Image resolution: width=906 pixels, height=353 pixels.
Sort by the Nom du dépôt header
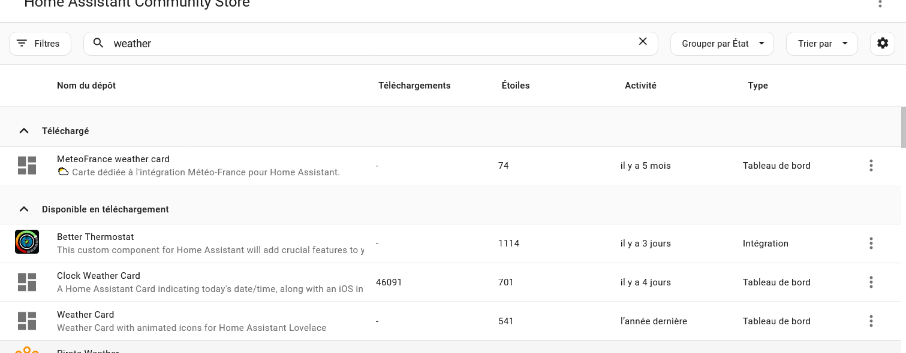(x=86, y=86)
